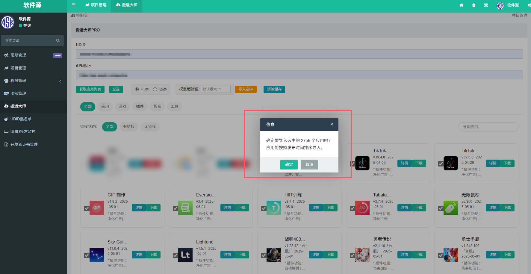Image resolution: width=531 pixels, height=274 pixels.
Task: Click 权重起始值 input box
Action: coord(216,89)
